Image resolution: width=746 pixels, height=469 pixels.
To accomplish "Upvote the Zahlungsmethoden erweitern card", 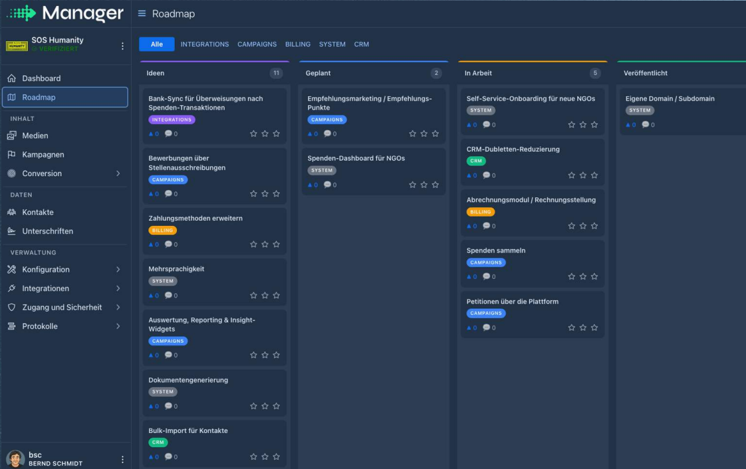I will (x=154, y=244).
